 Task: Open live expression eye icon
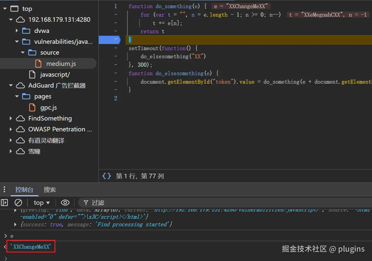pos(65,202)
